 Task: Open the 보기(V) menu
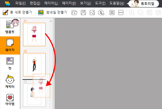click(86, 3)
